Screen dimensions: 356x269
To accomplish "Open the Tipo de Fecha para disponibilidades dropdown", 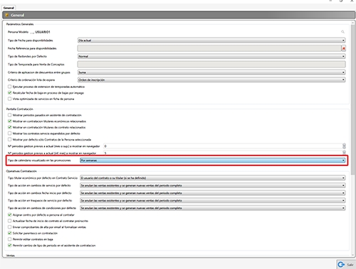I will pos(211,40).
